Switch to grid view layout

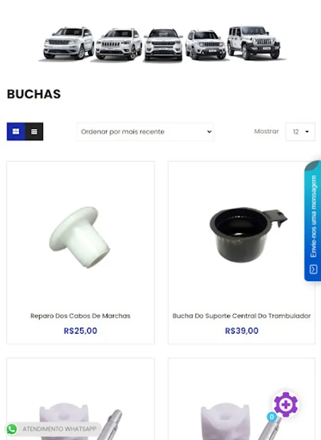[16, 132]
